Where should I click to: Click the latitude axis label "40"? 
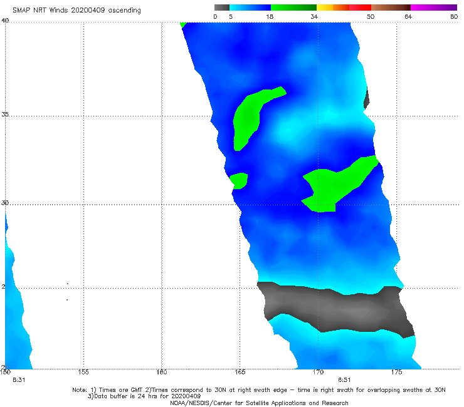click(x=5, y=20)
